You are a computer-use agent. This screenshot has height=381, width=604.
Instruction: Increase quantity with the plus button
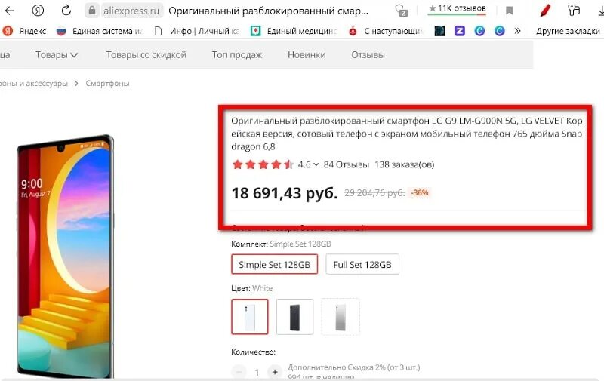coord(275,372)
